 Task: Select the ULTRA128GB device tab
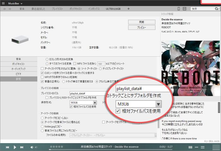(113, 9)
